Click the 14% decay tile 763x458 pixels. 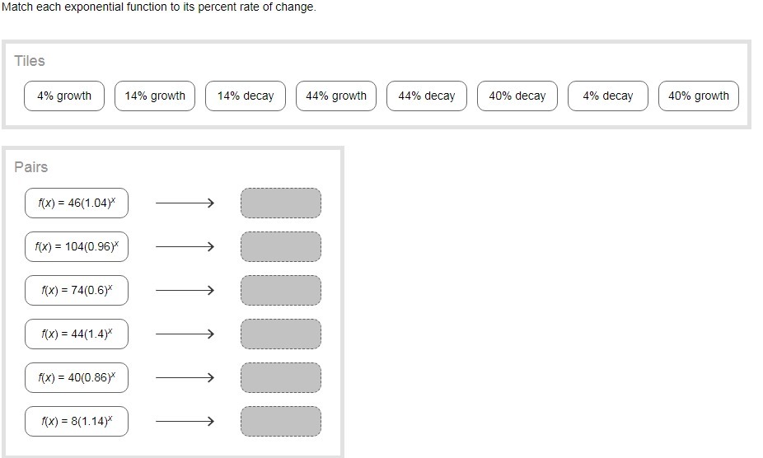246,96
